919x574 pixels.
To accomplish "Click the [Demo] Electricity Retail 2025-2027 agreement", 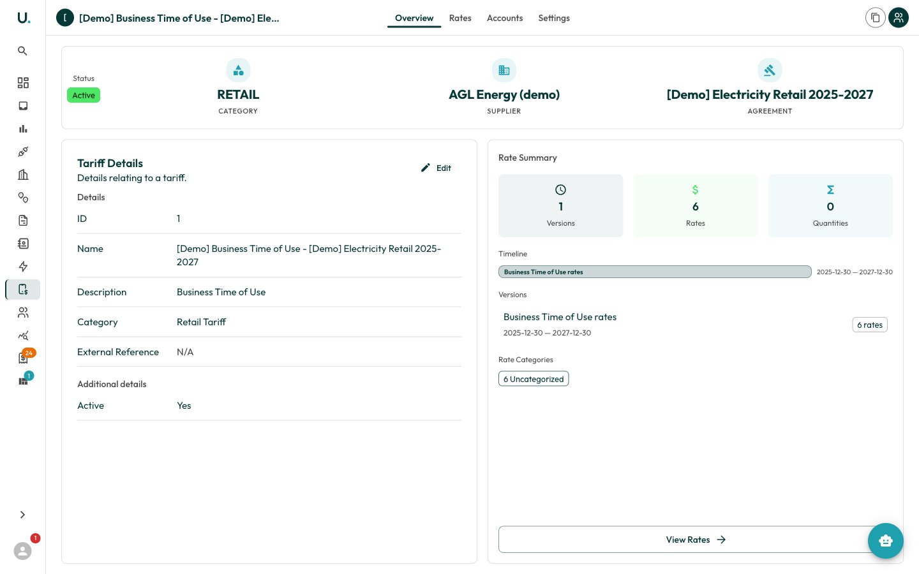I will (x=770, y=94).
